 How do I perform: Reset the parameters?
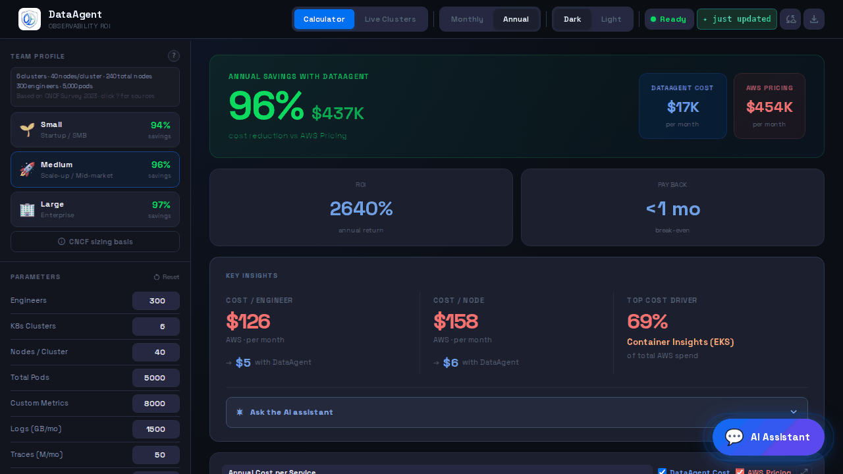pos(166,277)
